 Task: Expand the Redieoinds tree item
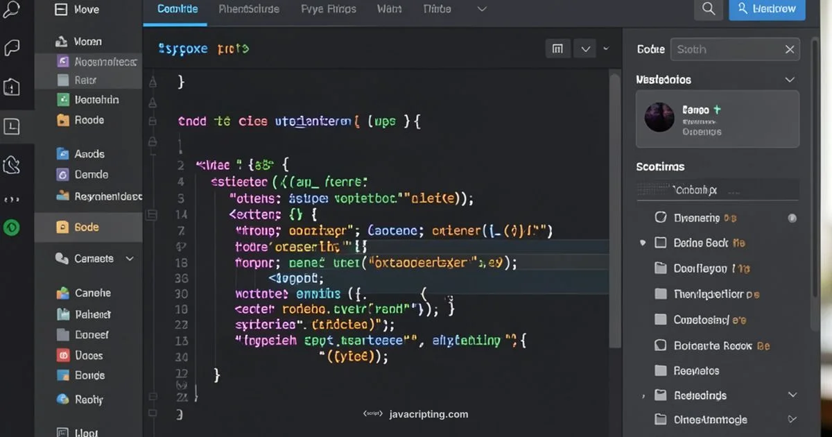[x=792, y=394]
